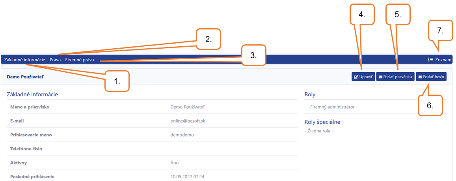
Task: Select the callout box numbered 3
Action: (x=254, y=55)
